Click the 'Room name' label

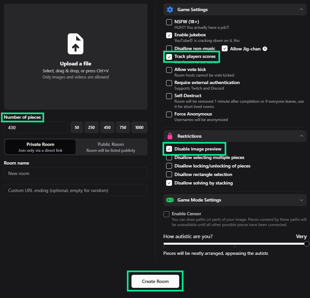click(16, 163)
